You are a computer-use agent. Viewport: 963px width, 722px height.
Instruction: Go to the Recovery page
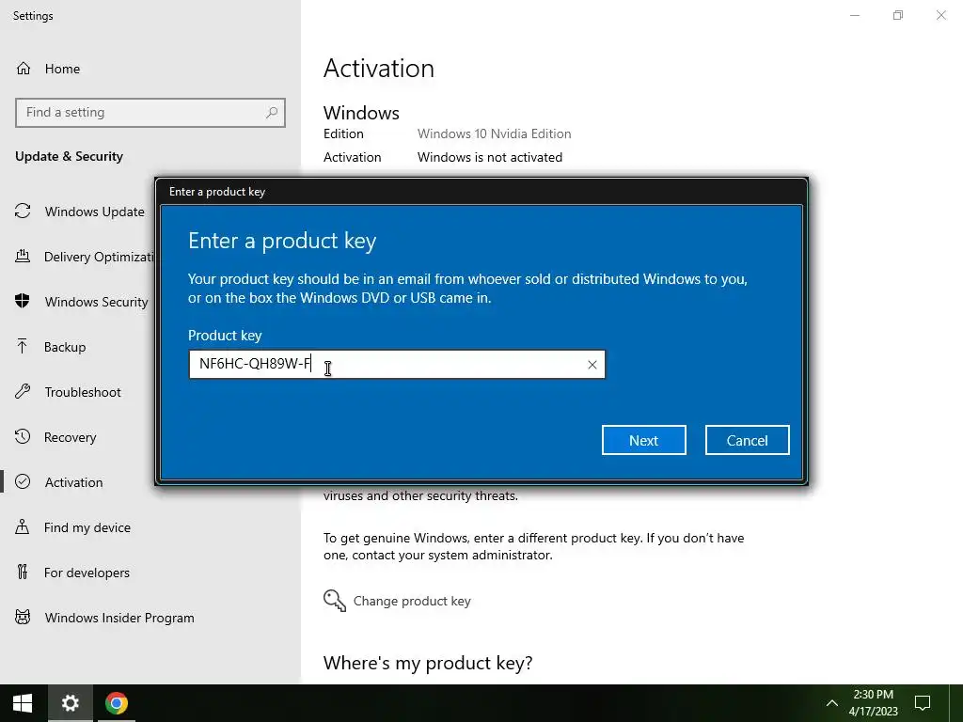tap(70, 437)
